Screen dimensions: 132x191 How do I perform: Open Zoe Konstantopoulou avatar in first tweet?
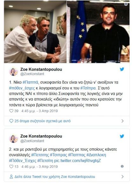[x=13, y=72]
